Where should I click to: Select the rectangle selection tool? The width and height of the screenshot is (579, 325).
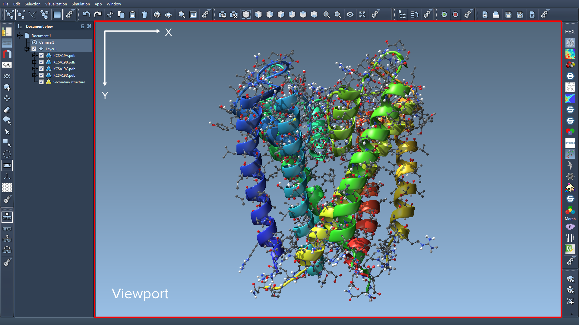(7, 143)
